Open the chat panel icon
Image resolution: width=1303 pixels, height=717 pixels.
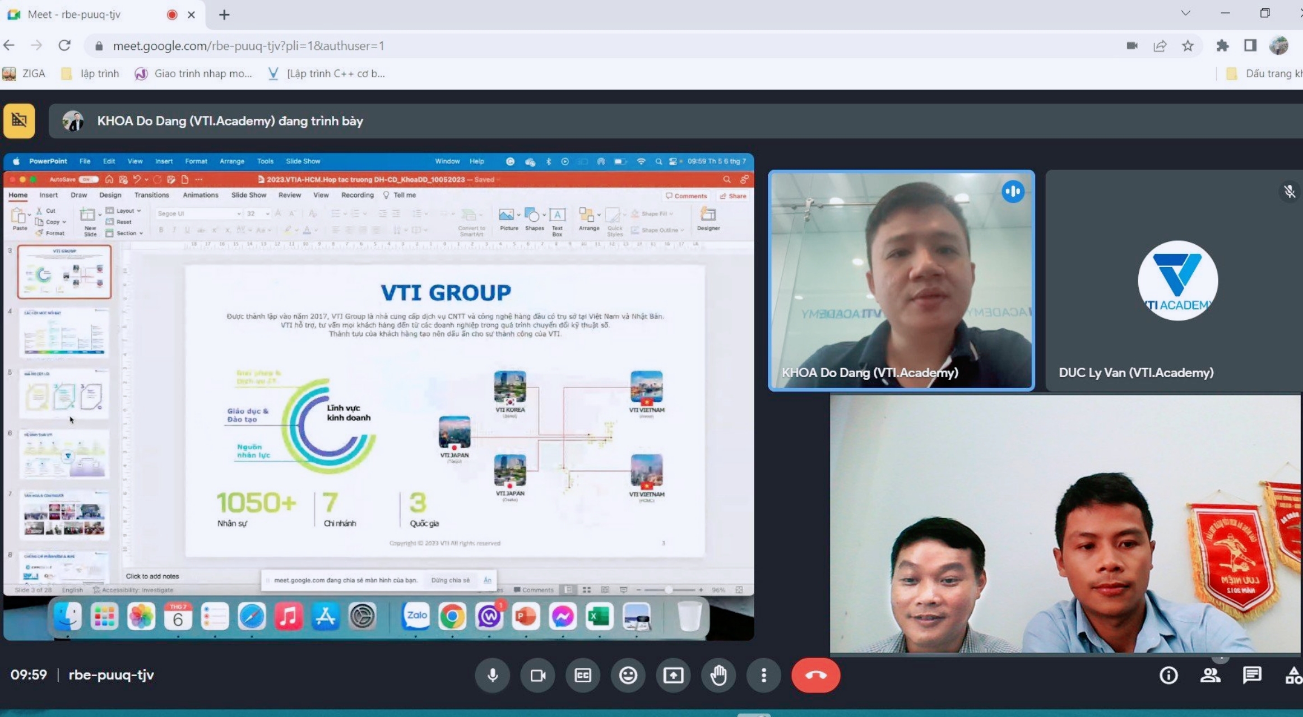[x=1251, y=676]
